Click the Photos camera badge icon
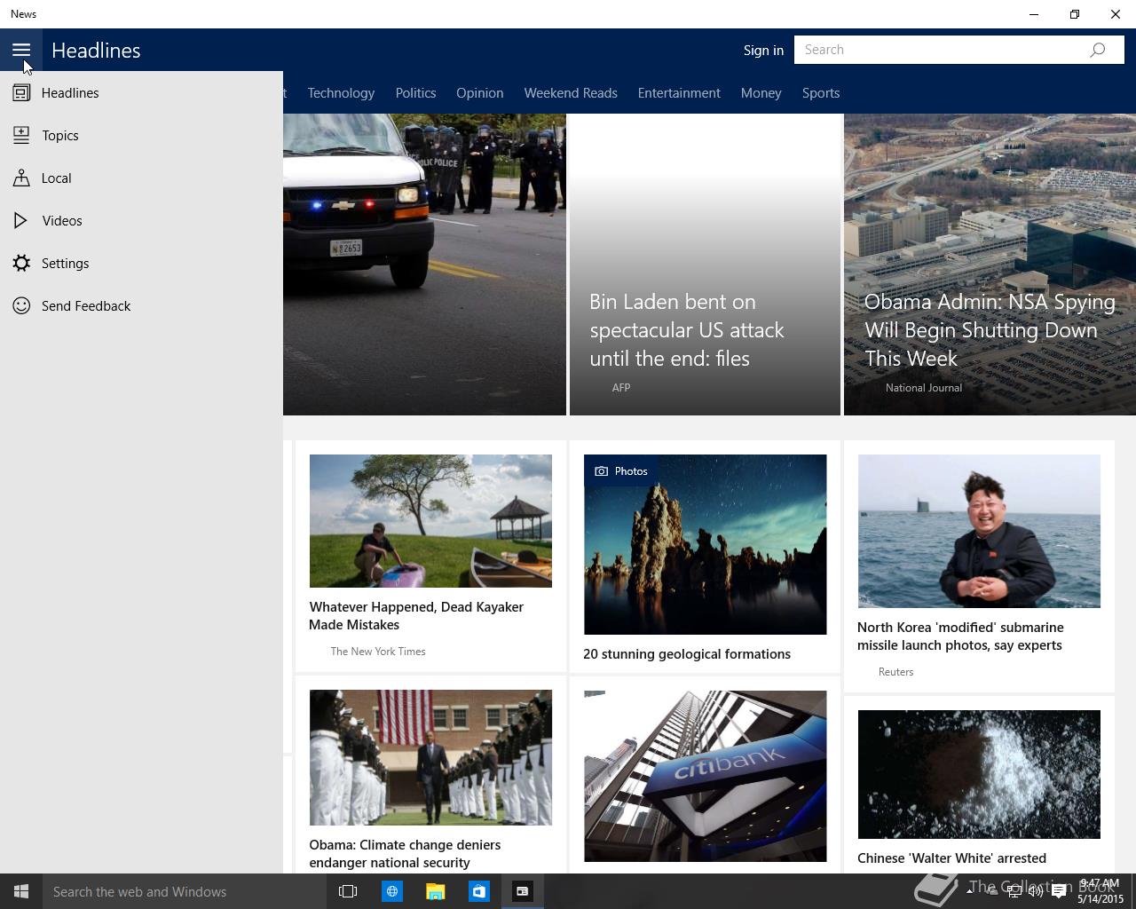Screen dimensions: 1136x909 pyautogui.click(x=601, y=471)
